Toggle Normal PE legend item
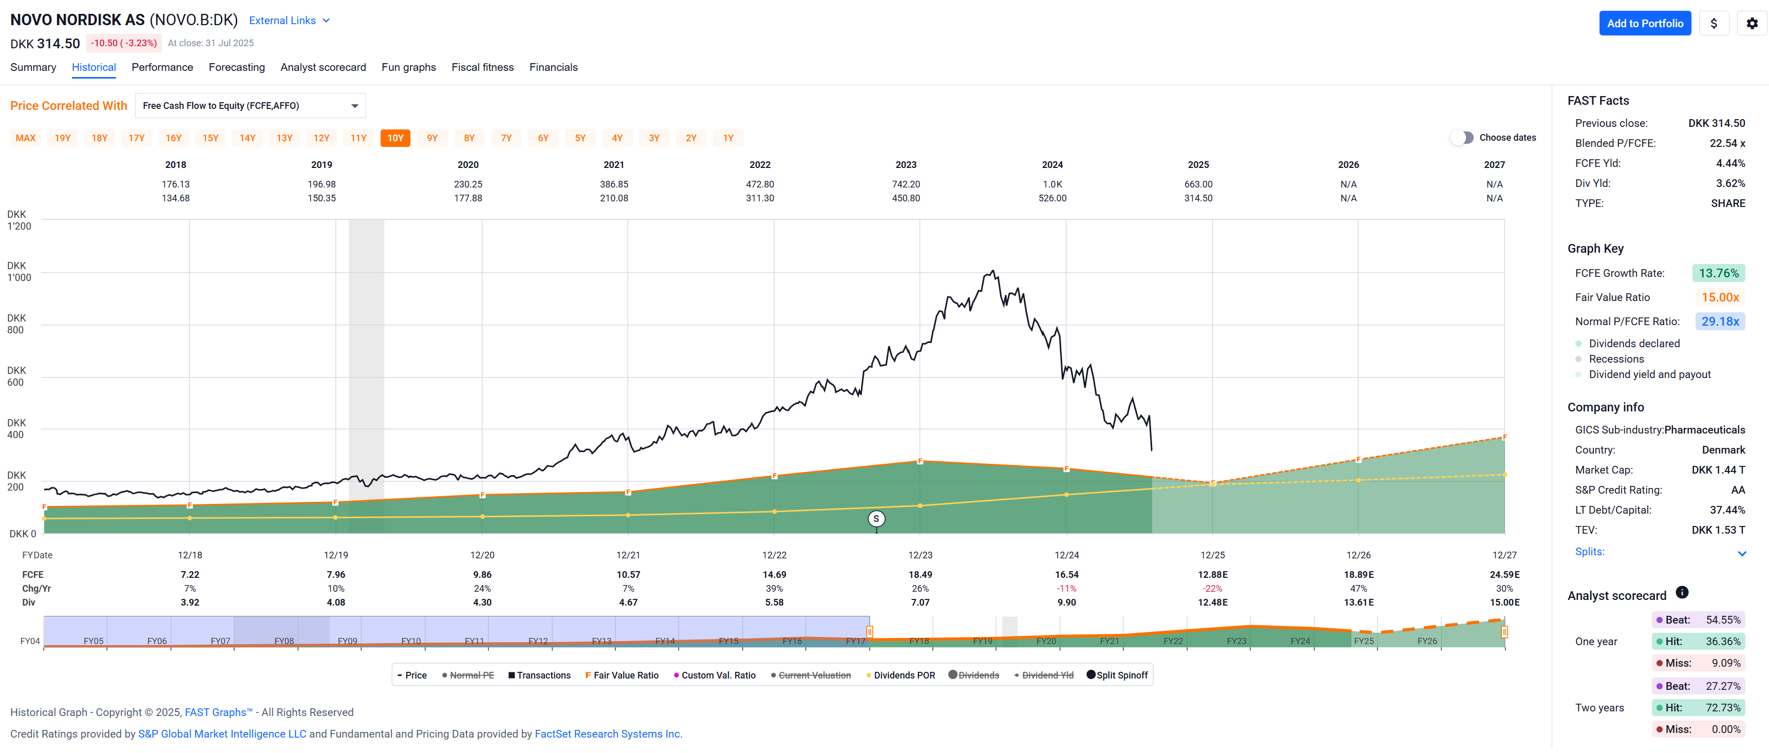Image resolution: width=1769 pixels, height=753 pixels. coord(467,675)
